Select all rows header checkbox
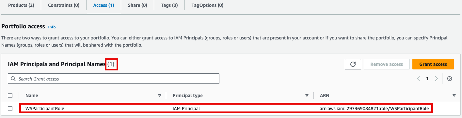Image resolution: width=462 pixels, height=118 pixels. pyautogui.click(x=10, y=96)
